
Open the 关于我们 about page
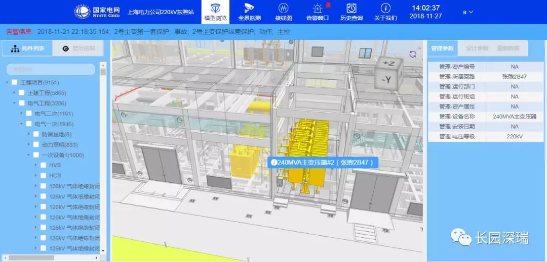pos(385,12)
